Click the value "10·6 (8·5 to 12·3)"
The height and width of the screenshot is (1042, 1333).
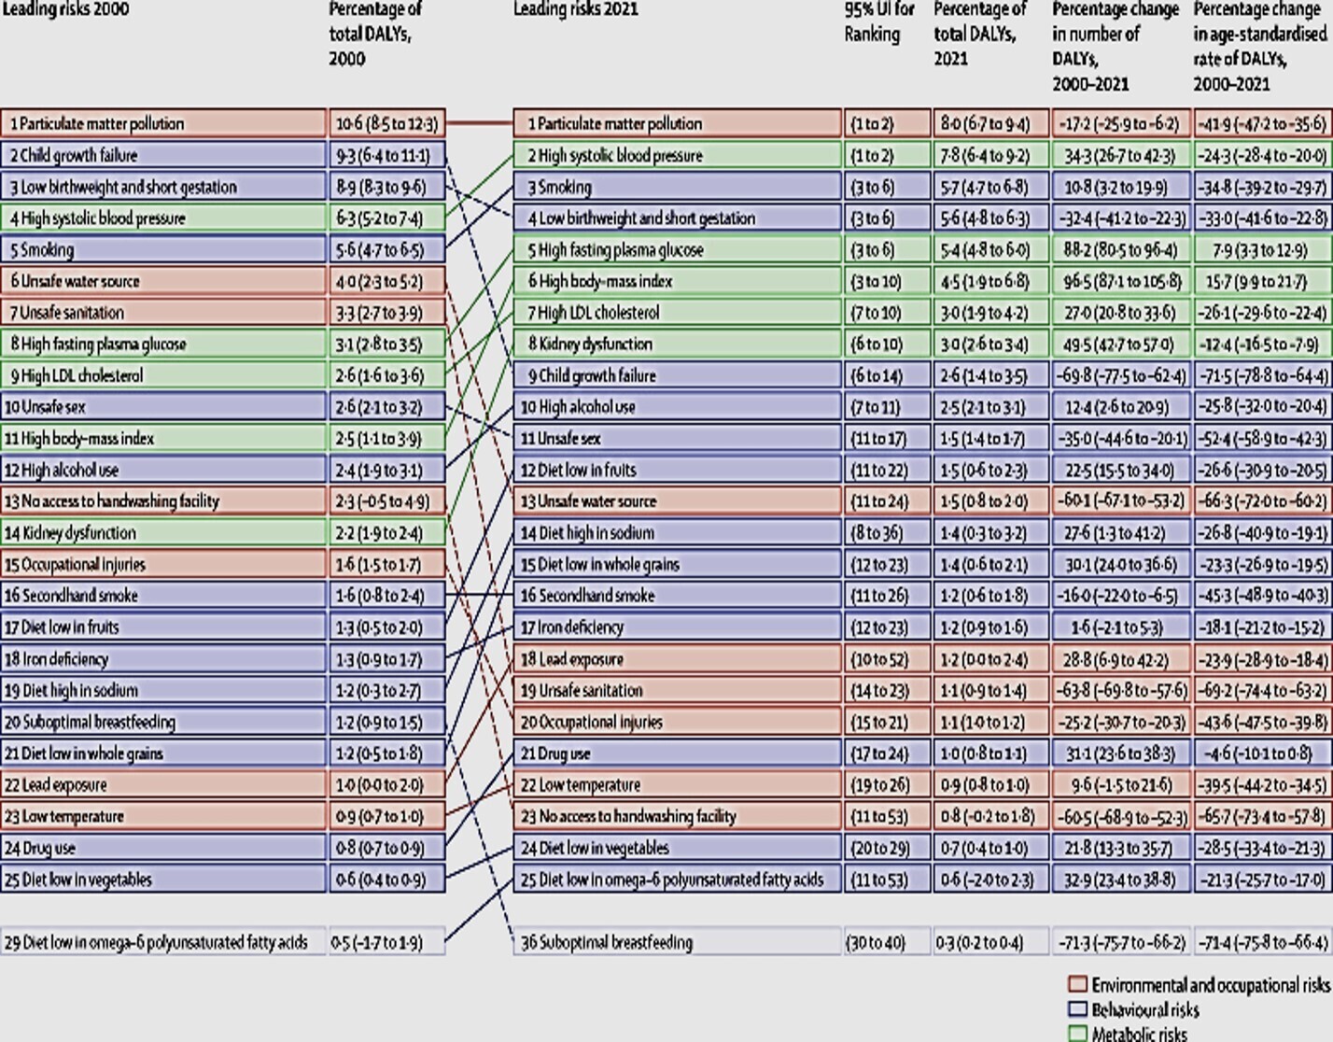click(386, 123)
